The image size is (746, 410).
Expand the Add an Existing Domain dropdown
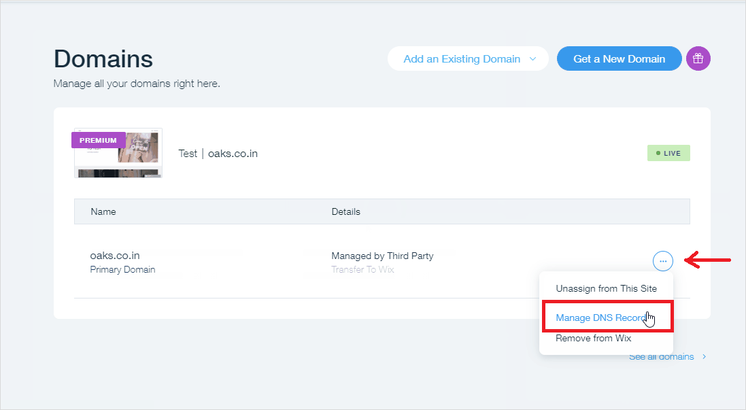(x=468, y=58)
